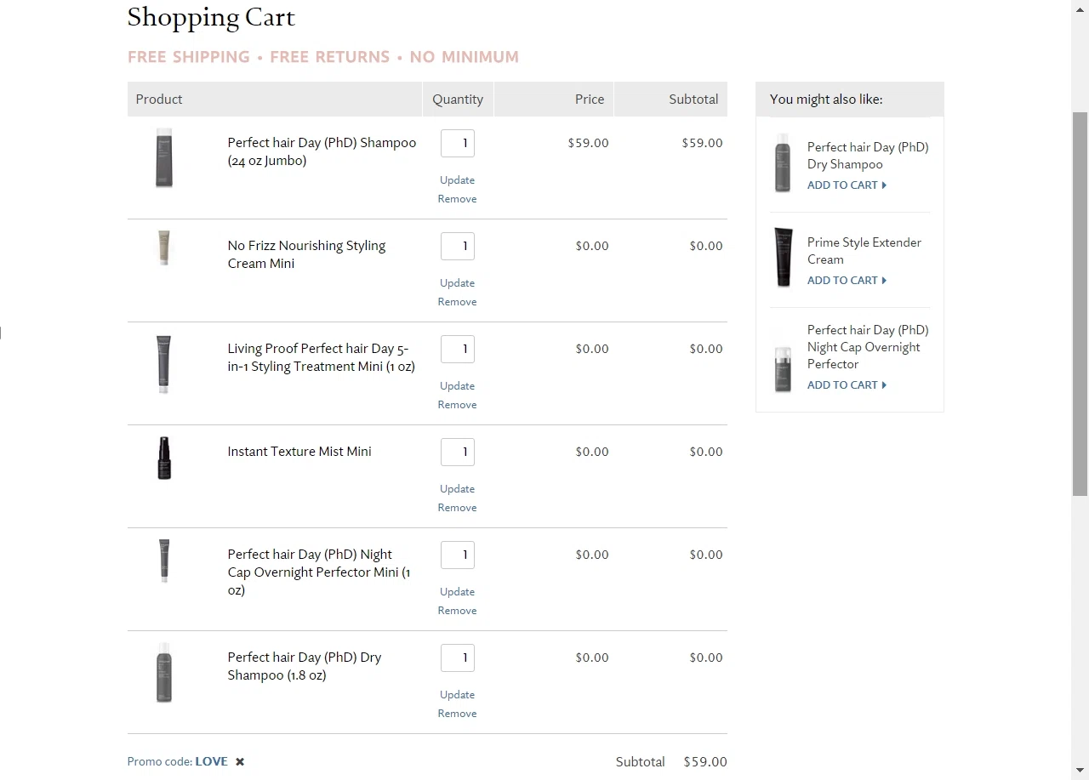The image size is (1089, 780).
Task: Open No Frizz Nourishing Styling Cream Mini name
Action: [x=306, y=254]
